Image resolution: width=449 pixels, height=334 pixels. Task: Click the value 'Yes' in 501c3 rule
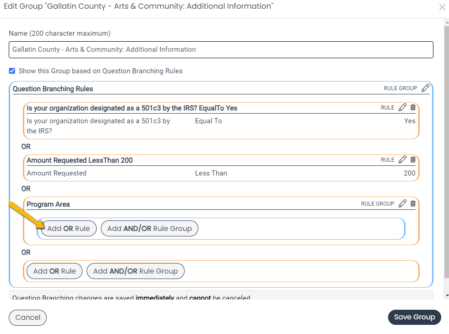tap(410, 121)
